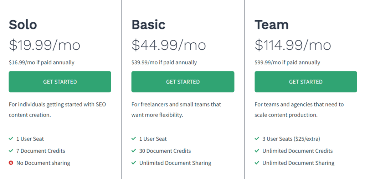Select the Solo plan heading
The image size is (365, 179).
tap(23, 25)
